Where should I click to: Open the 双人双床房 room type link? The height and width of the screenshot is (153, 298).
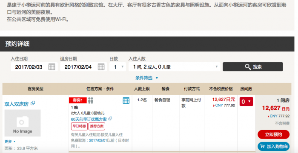17,104
